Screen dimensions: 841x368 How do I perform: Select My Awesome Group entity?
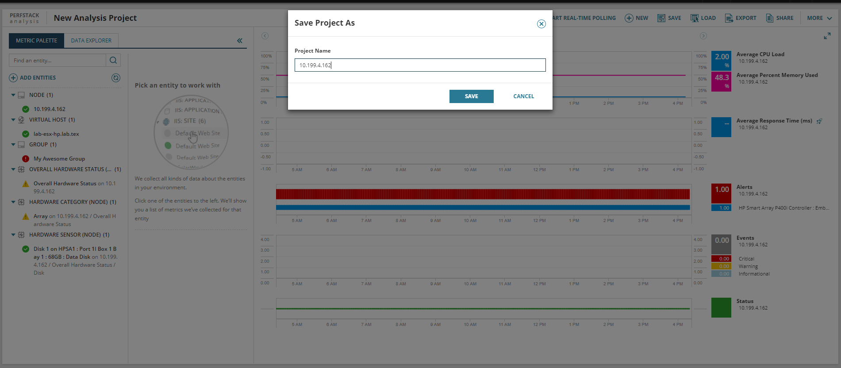coord(59,159)
